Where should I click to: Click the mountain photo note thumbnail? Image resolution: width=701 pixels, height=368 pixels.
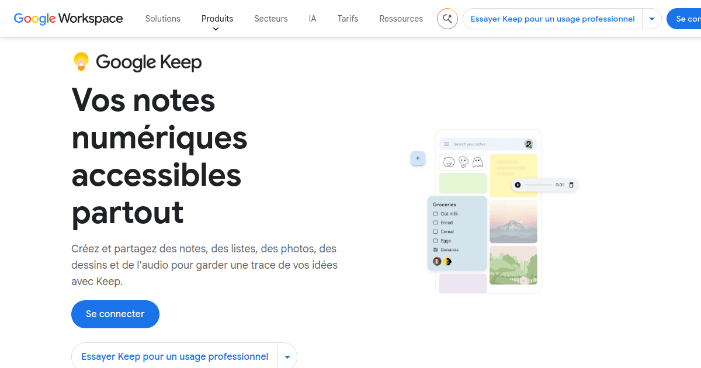513,221
